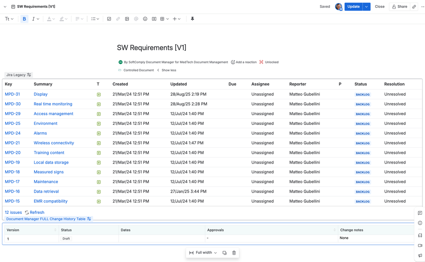Delete the selected macro with trash icon
This screenshot has width=425, height=262.
(x=234, y=253)
